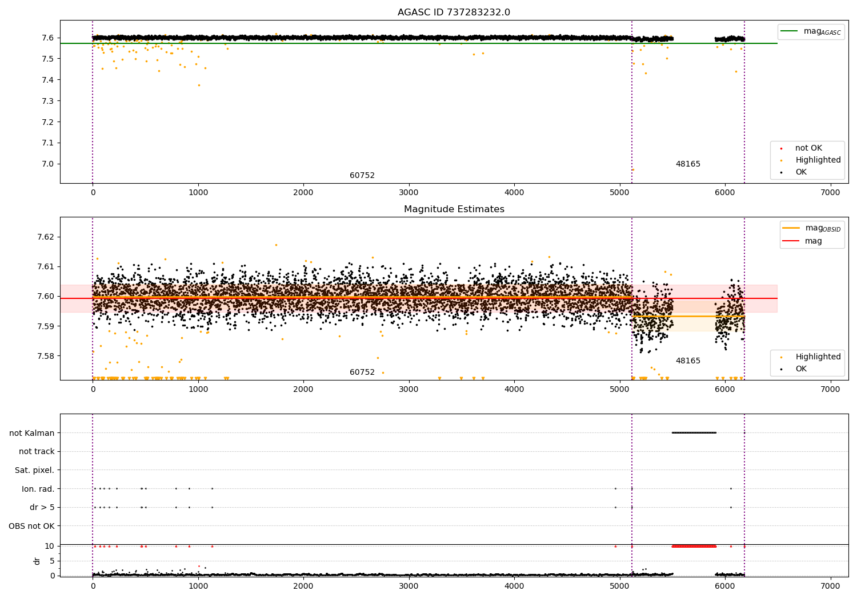
Task: Click the rotated 'dr' y-axis label
Action: coord(37,561)
